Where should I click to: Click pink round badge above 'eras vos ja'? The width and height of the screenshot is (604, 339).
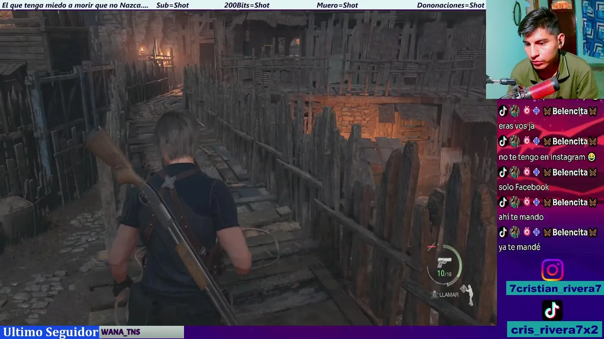(527, 111)
